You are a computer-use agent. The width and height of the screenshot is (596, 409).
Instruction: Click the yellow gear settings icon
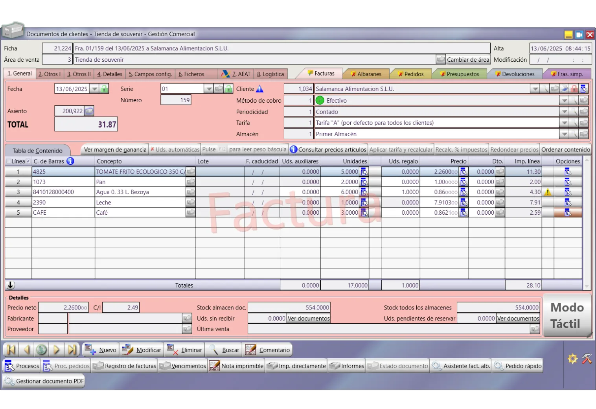coord(572,359)
